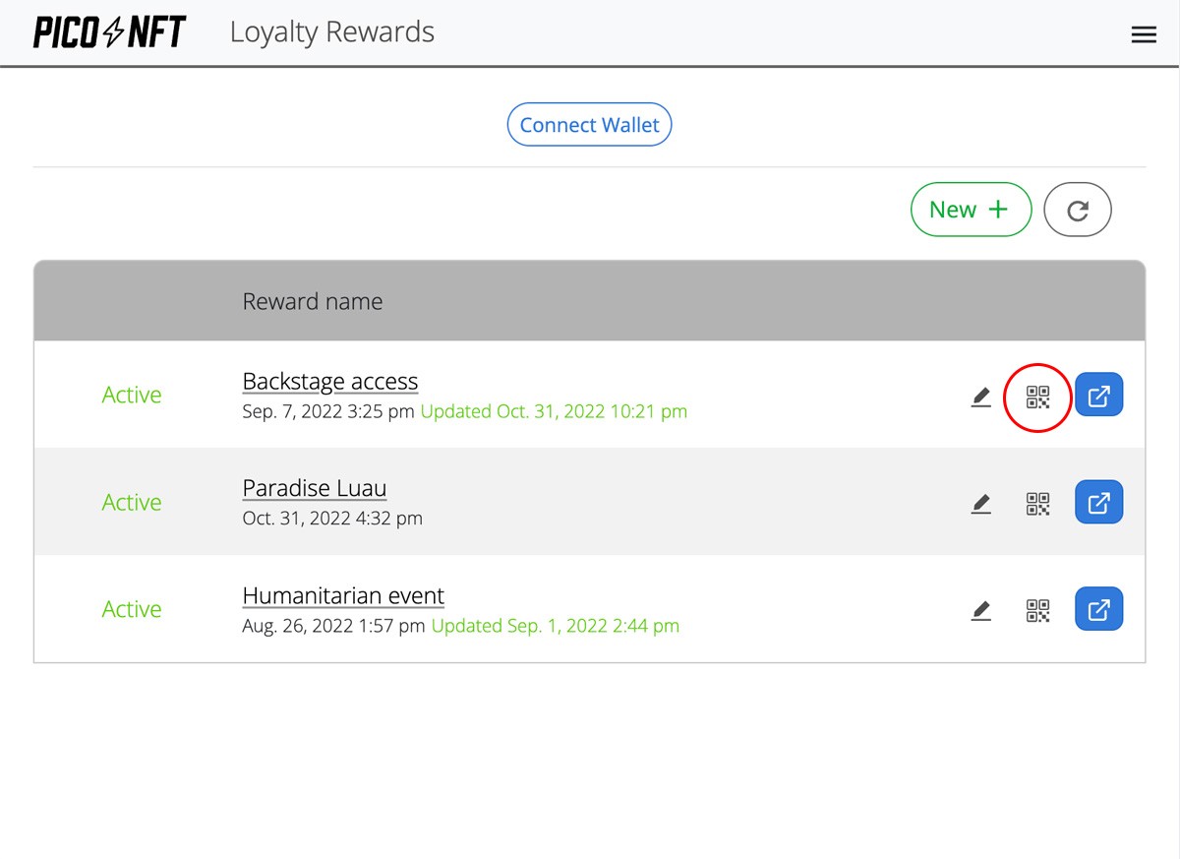Click the Reward name column header
1180x859 pixels.
313,301
